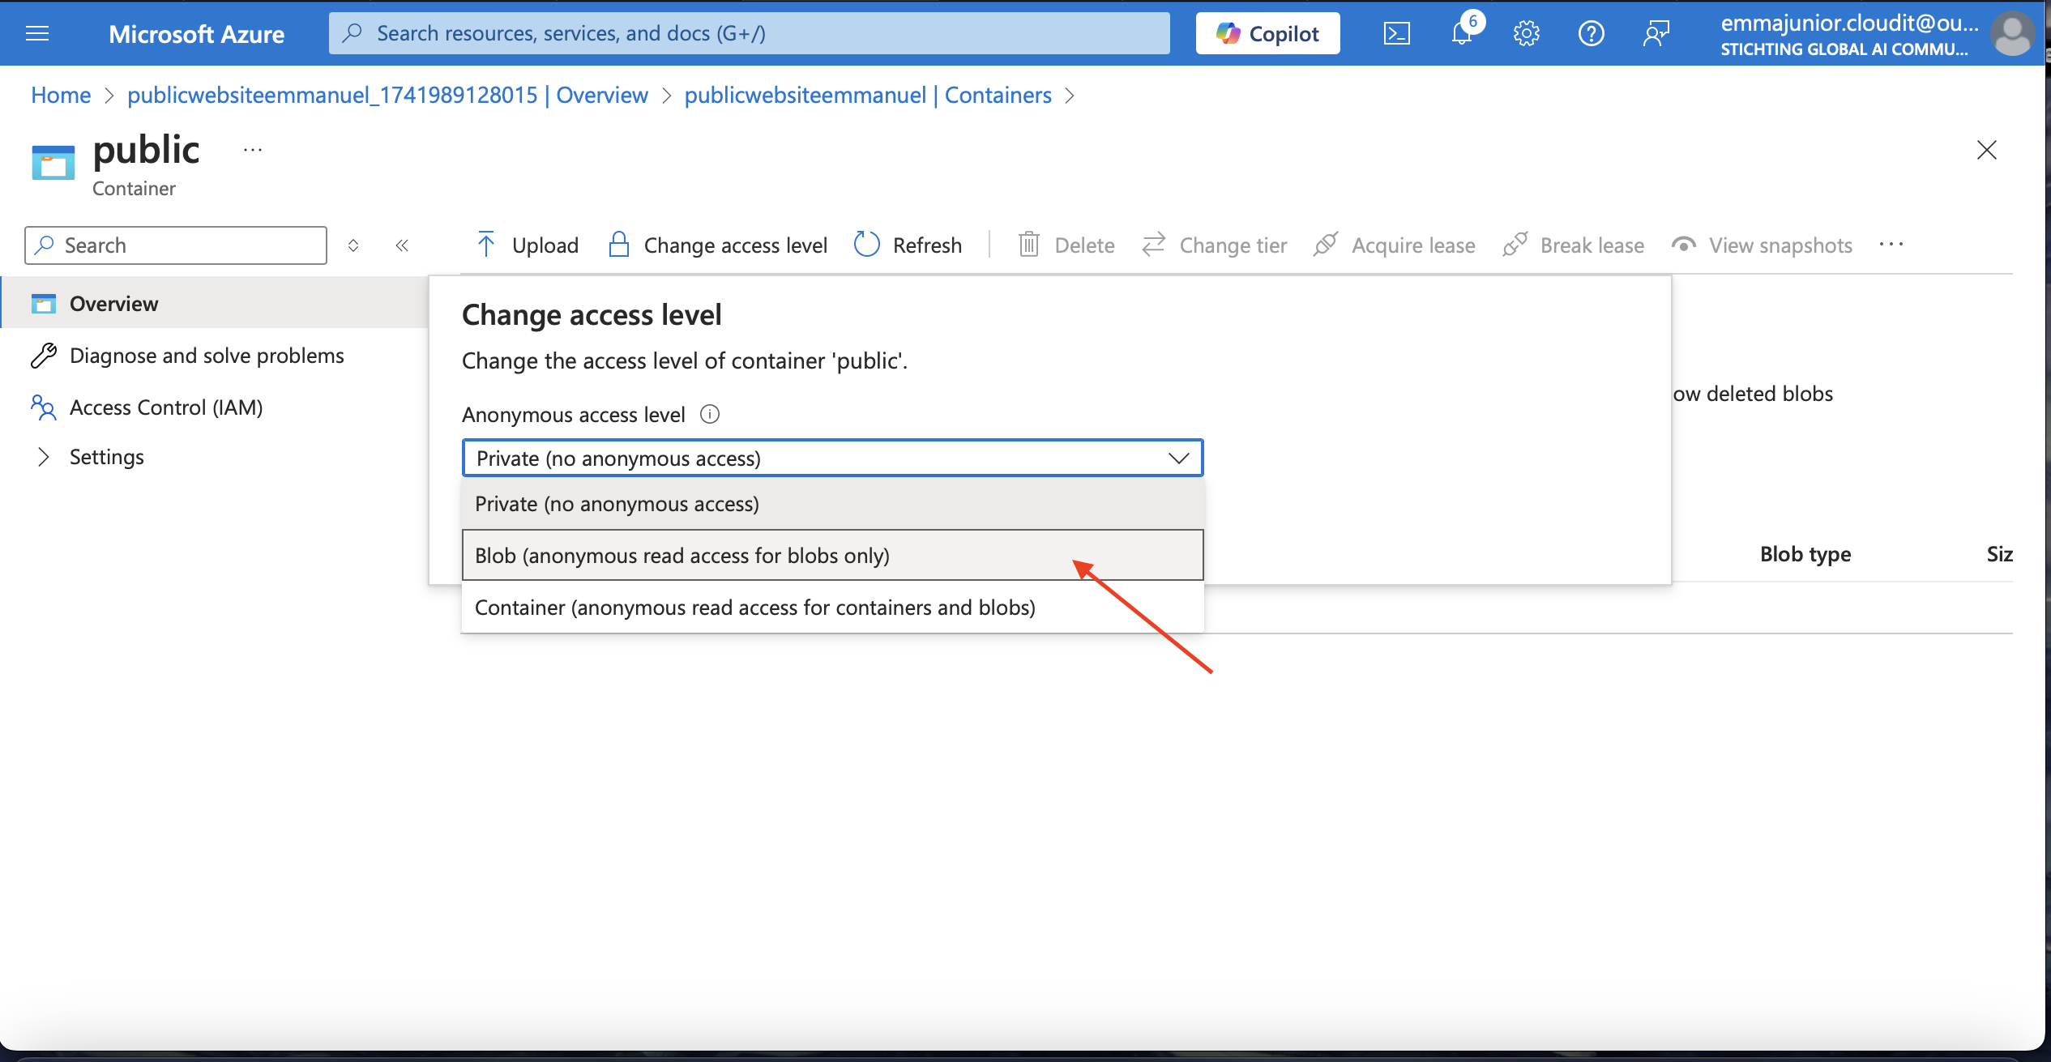2051x1062 pixels.
Task: Open Cloud Shell from the top bar
Action: point(1396,33)
